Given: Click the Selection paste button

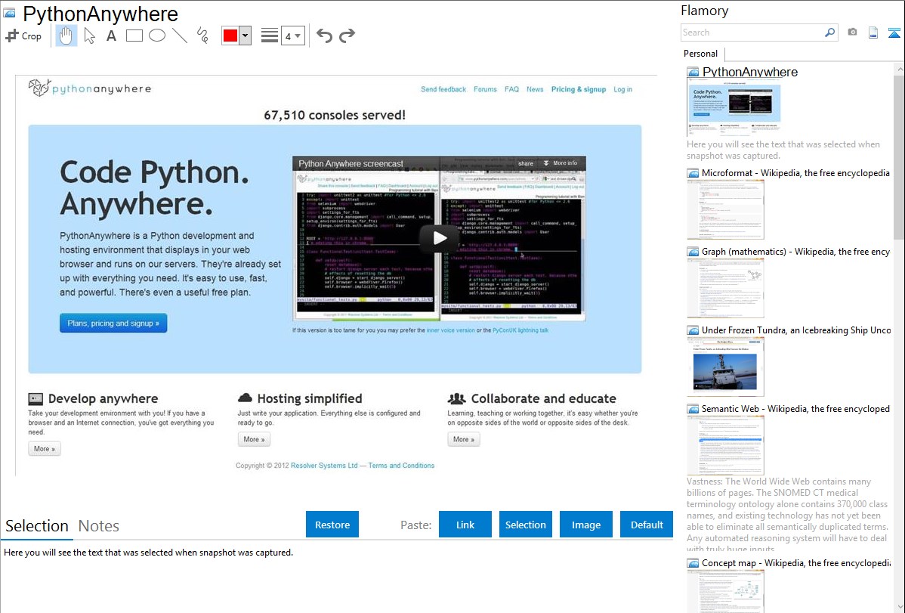Looking at the screenshot, I should coord(525,525).
